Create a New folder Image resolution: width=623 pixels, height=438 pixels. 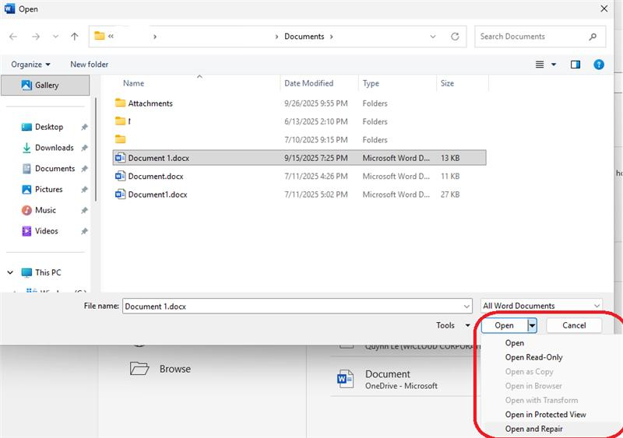click(89, 65)
